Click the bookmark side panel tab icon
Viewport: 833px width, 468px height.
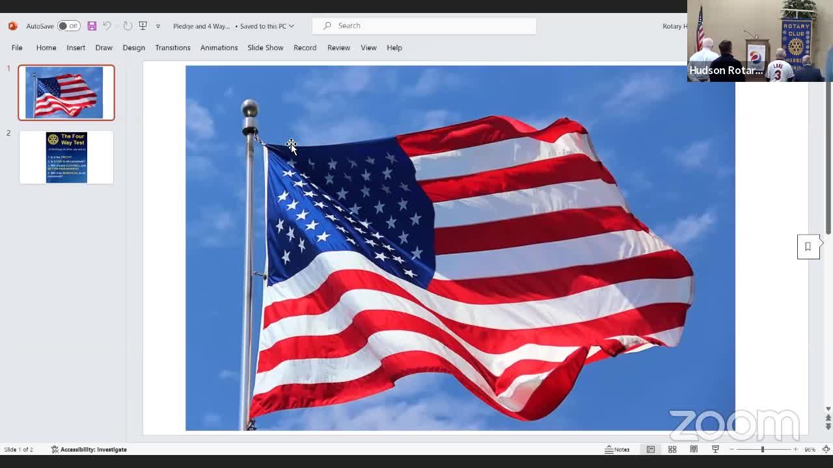[808, 246]
